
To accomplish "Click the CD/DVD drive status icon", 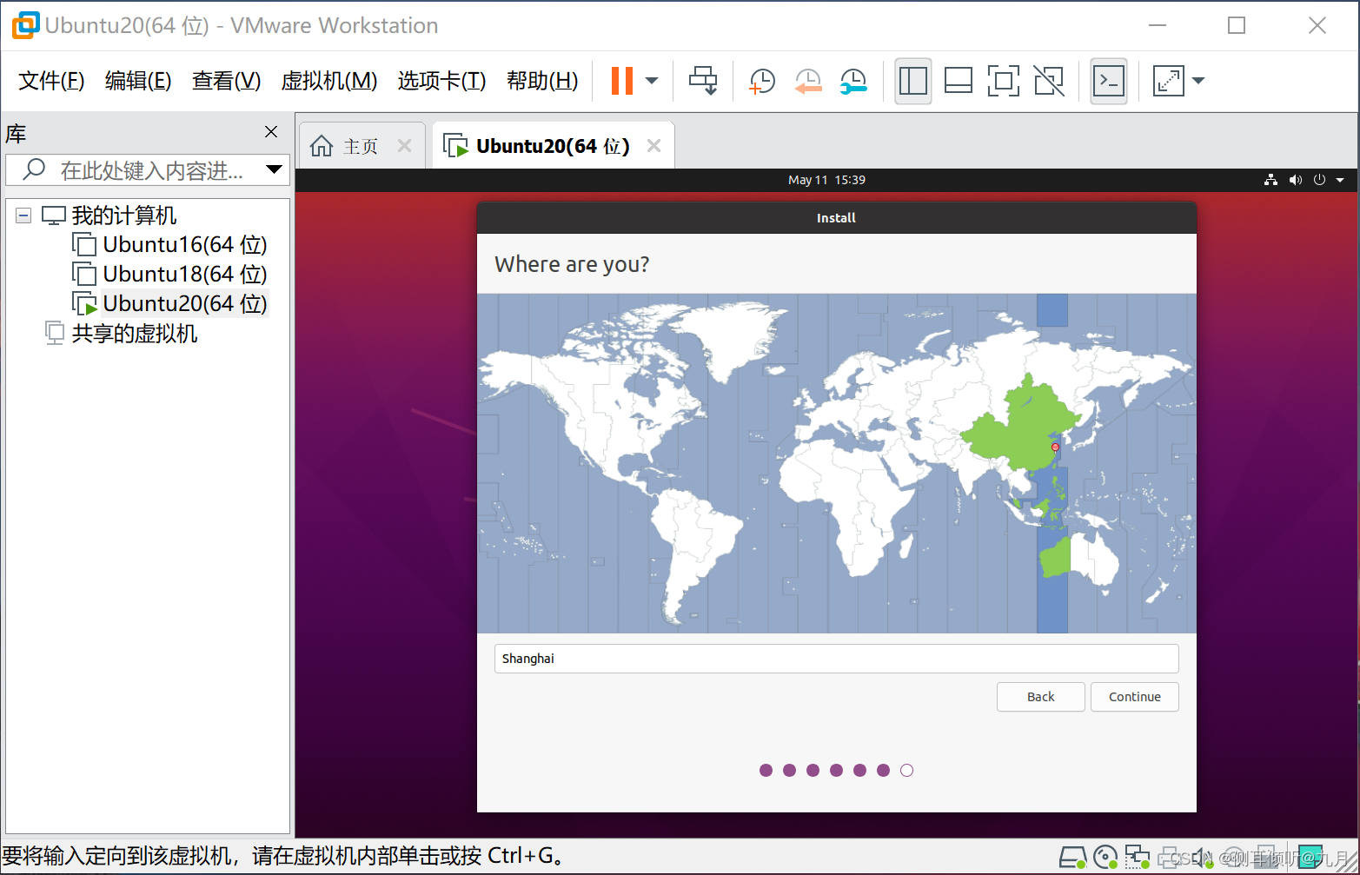I will [1105, 858].
